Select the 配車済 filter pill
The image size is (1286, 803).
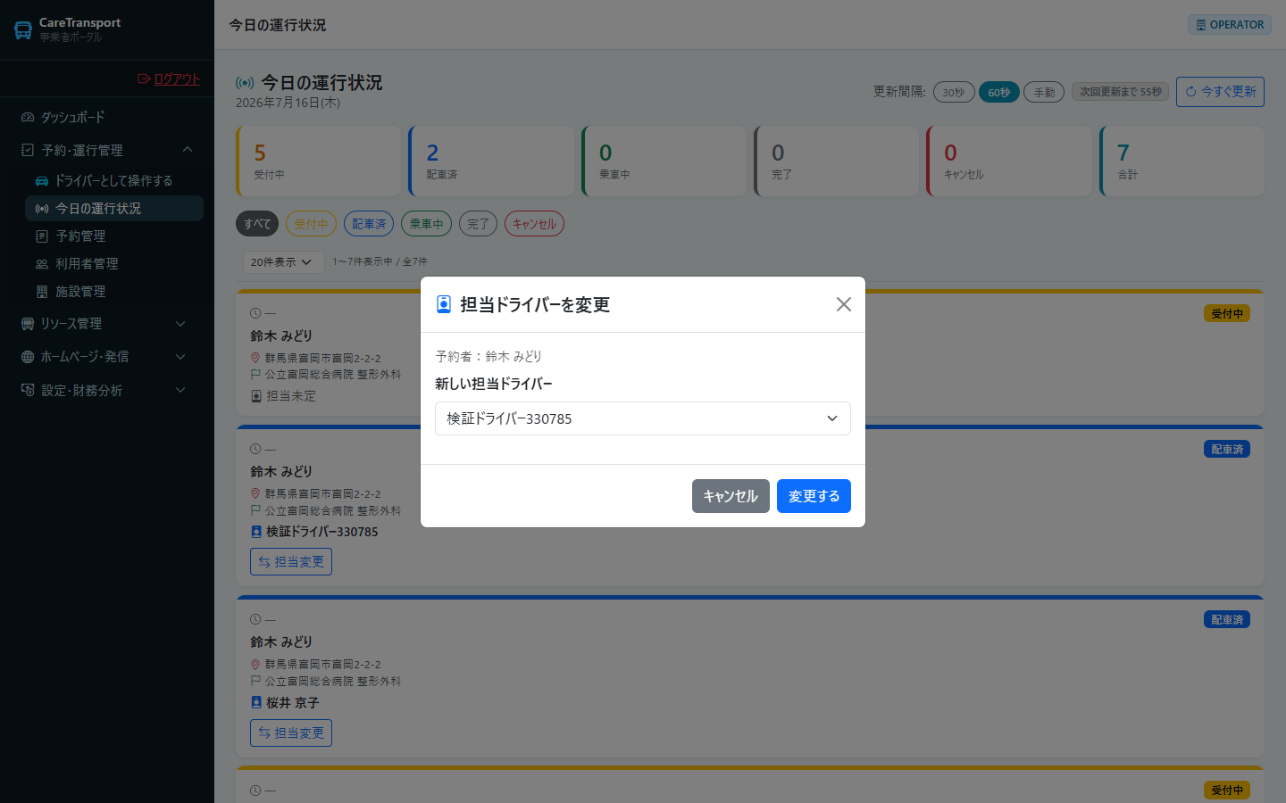coord(369,224)
